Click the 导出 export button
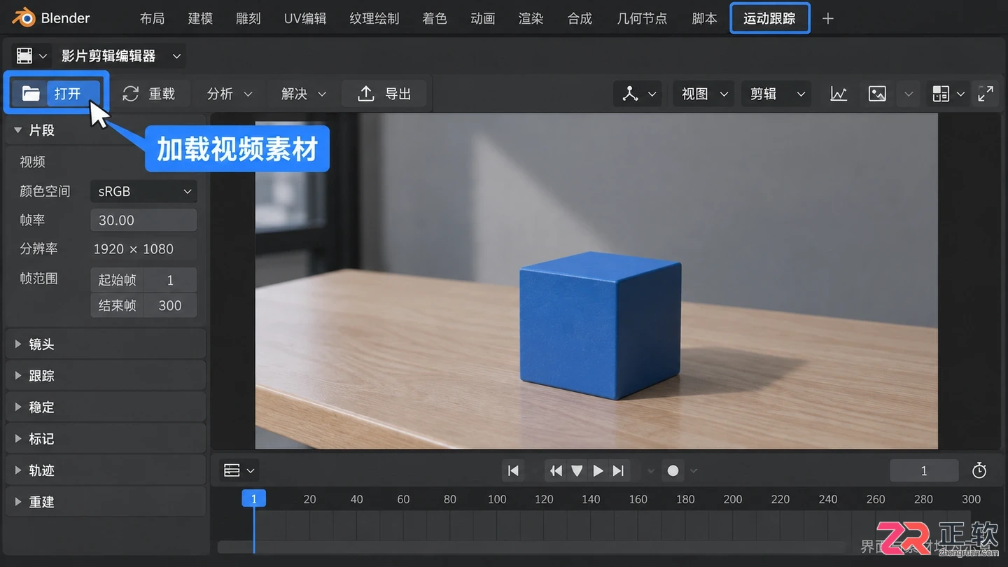This screenshot has height=567, width=1008. click(384, 94)
